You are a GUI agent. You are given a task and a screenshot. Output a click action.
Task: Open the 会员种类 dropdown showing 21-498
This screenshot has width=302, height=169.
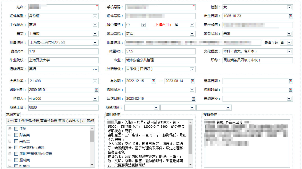click(x=95, y=81)
